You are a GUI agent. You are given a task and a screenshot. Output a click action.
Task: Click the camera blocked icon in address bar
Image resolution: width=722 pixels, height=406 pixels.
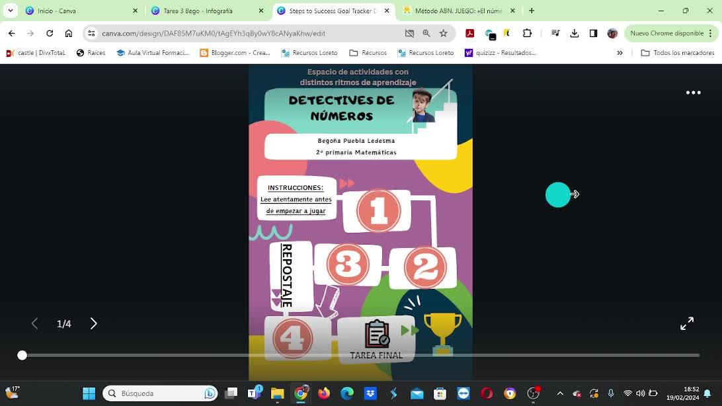click(409, 33)
